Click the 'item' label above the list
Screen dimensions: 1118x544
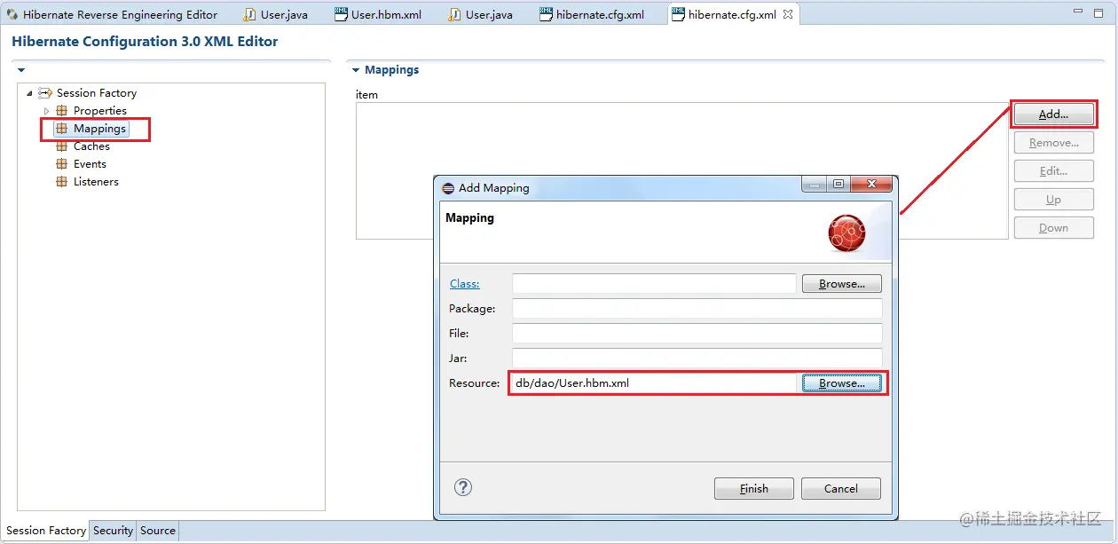[366, 94]
